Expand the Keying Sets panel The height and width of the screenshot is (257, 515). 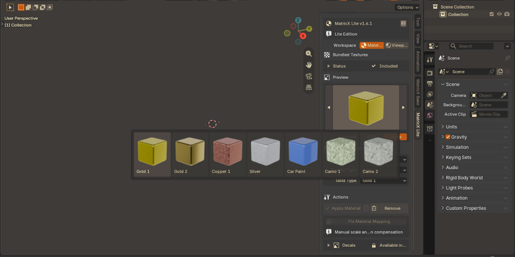(475, 157)
